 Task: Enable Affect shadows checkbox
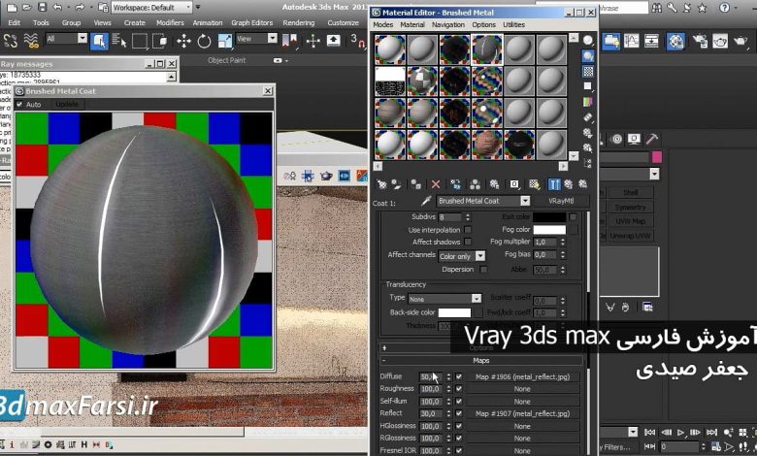point(468,242)
